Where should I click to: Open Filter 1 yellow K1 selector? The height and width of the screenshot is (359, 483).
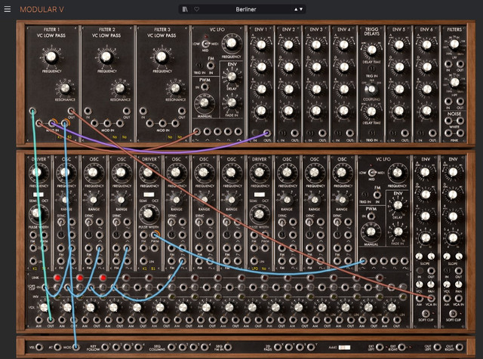[60, 137]
